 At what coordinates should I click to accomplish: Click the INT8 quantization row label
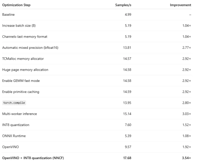point(16,125)
